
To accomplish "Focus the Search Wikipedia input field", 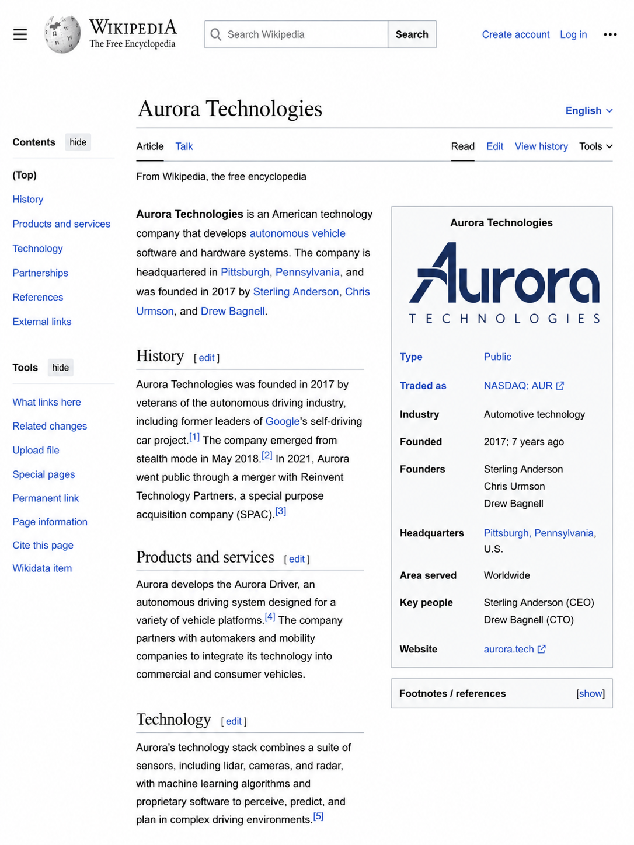I will [296, 34].
